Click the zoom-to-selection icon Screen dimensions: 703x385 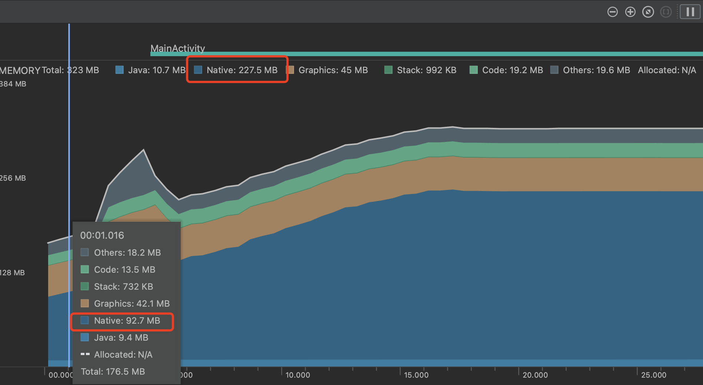point(666,11)
